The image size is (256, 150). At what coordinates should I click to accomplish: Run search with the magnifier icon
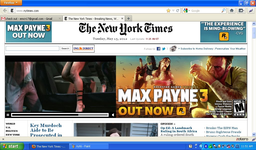click(223, 11)
